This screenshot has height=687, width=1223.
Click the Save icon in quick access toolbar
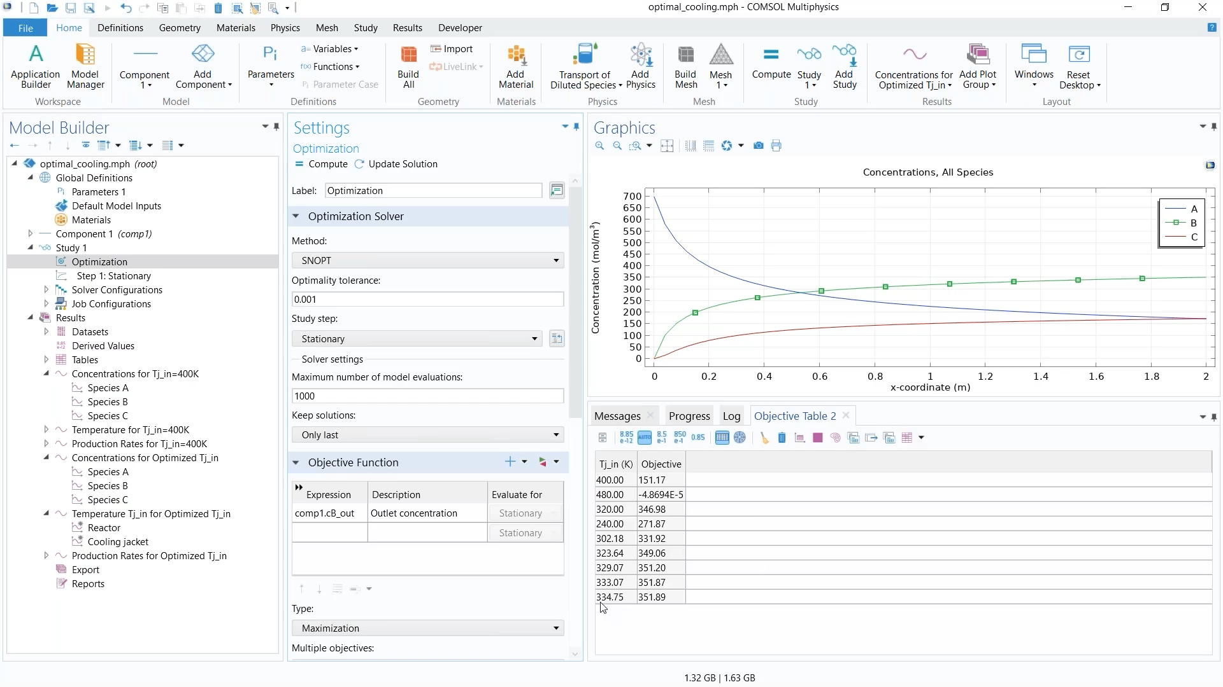pos(71,8)
